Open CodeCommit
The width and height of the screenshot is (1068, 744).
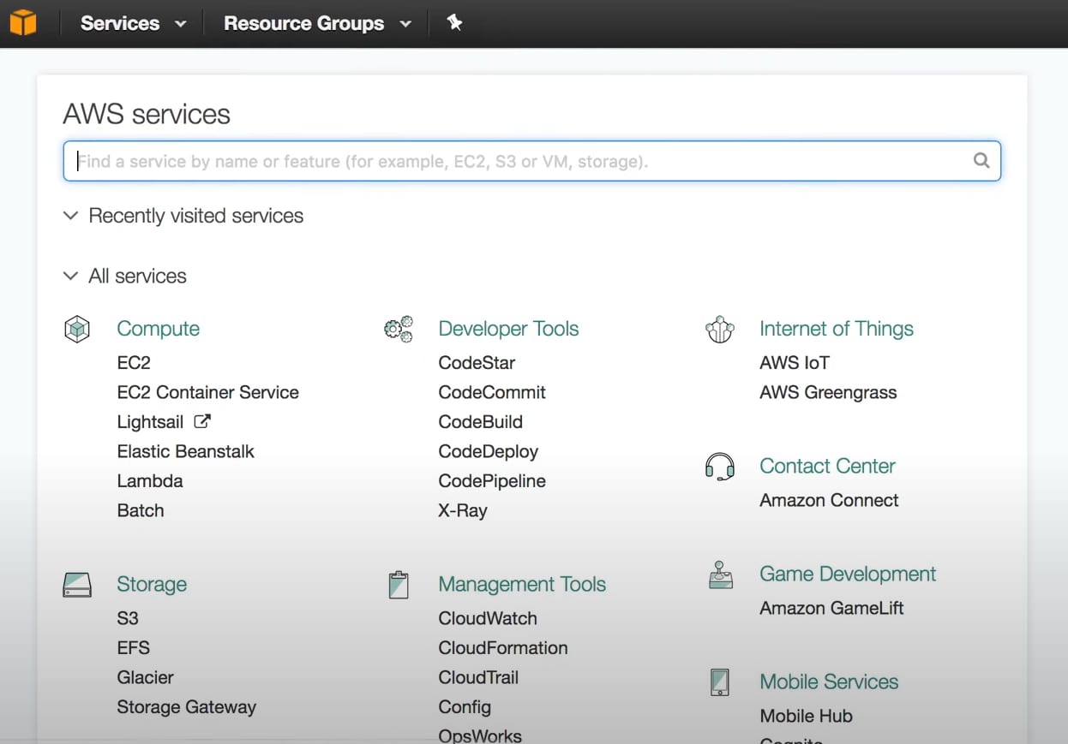tap(492, 392)
